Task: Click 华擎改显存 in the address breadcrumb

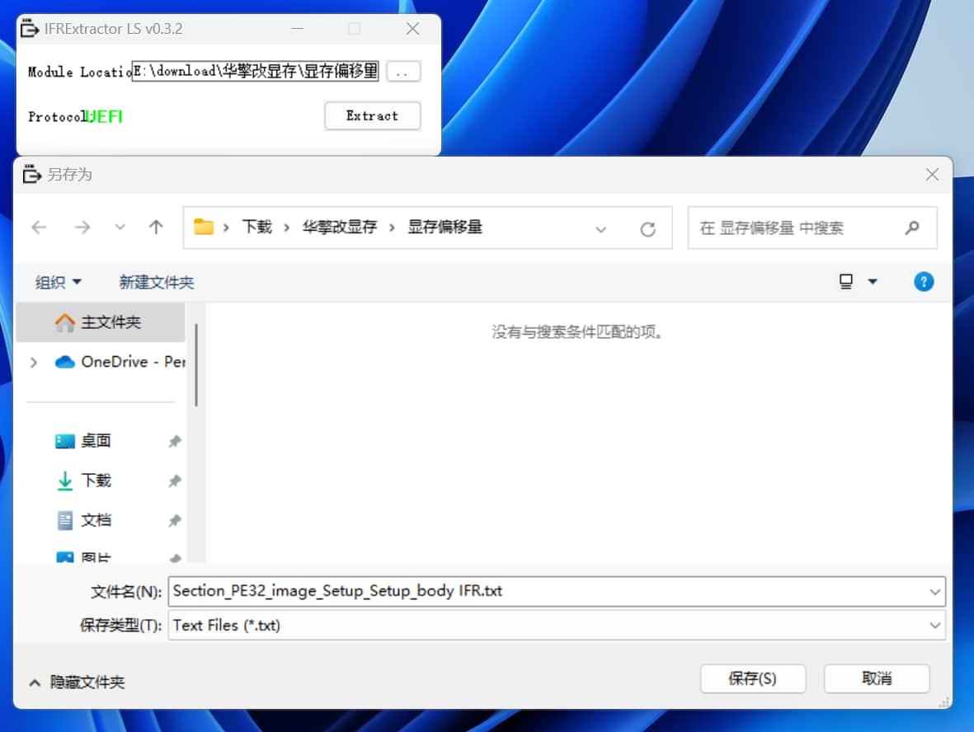Action: pos(339,228)
